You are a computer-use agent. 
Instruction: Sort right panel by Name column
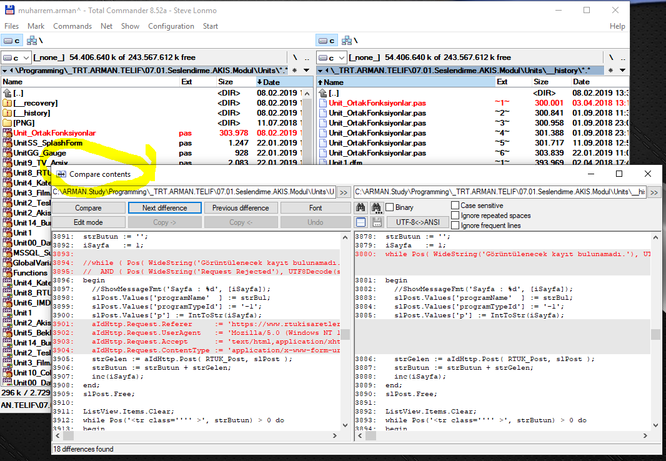coord(405,82)
